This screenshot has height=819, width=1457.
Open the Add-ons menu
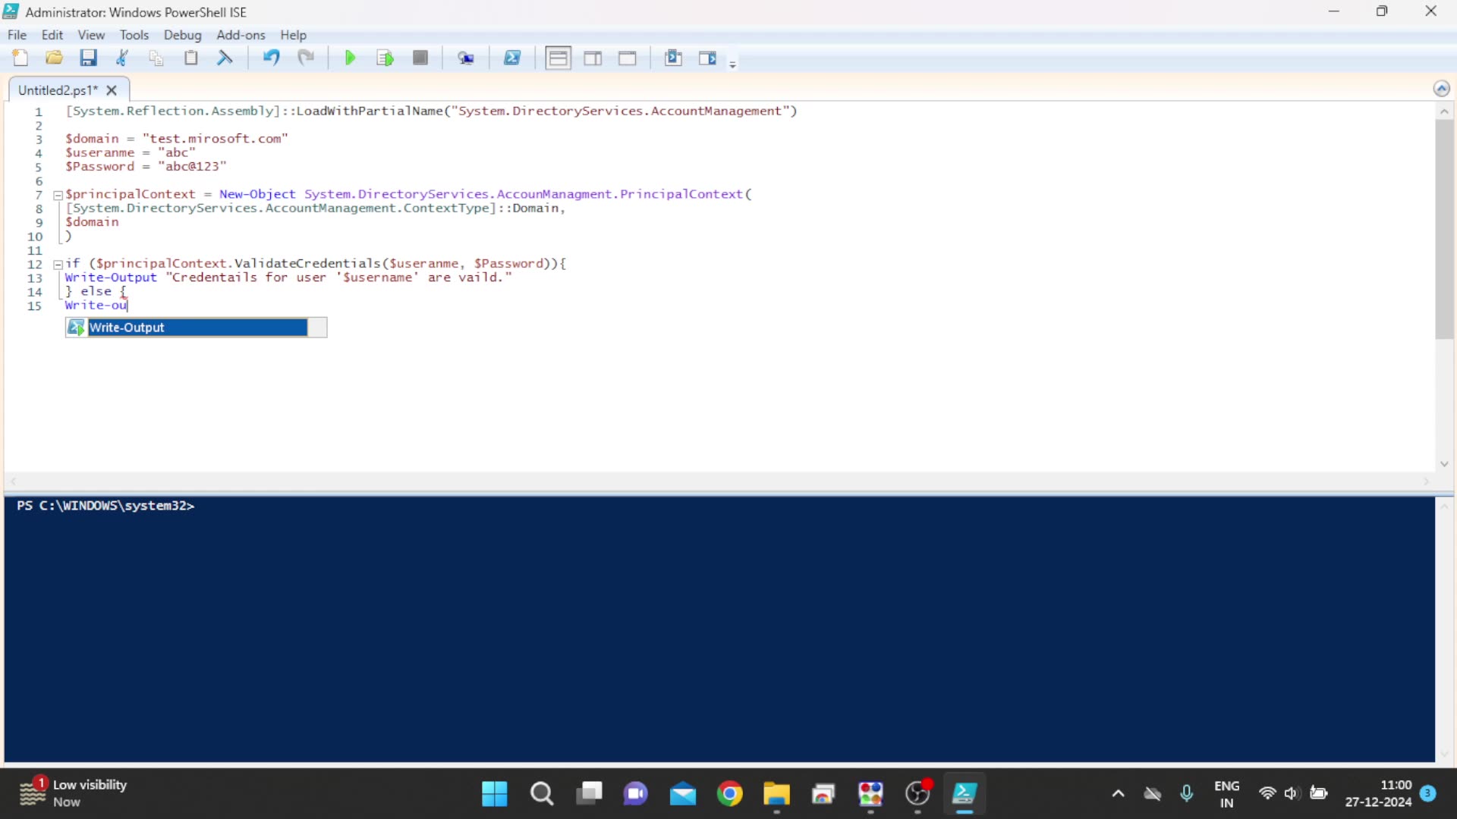[x=241, y=35]
